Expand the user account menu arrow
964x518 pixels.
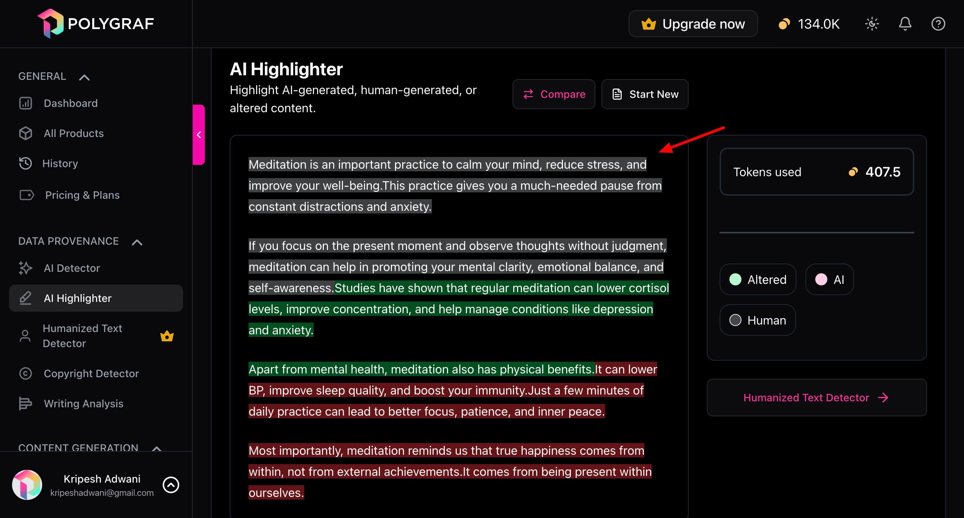(x=171, y=485)
